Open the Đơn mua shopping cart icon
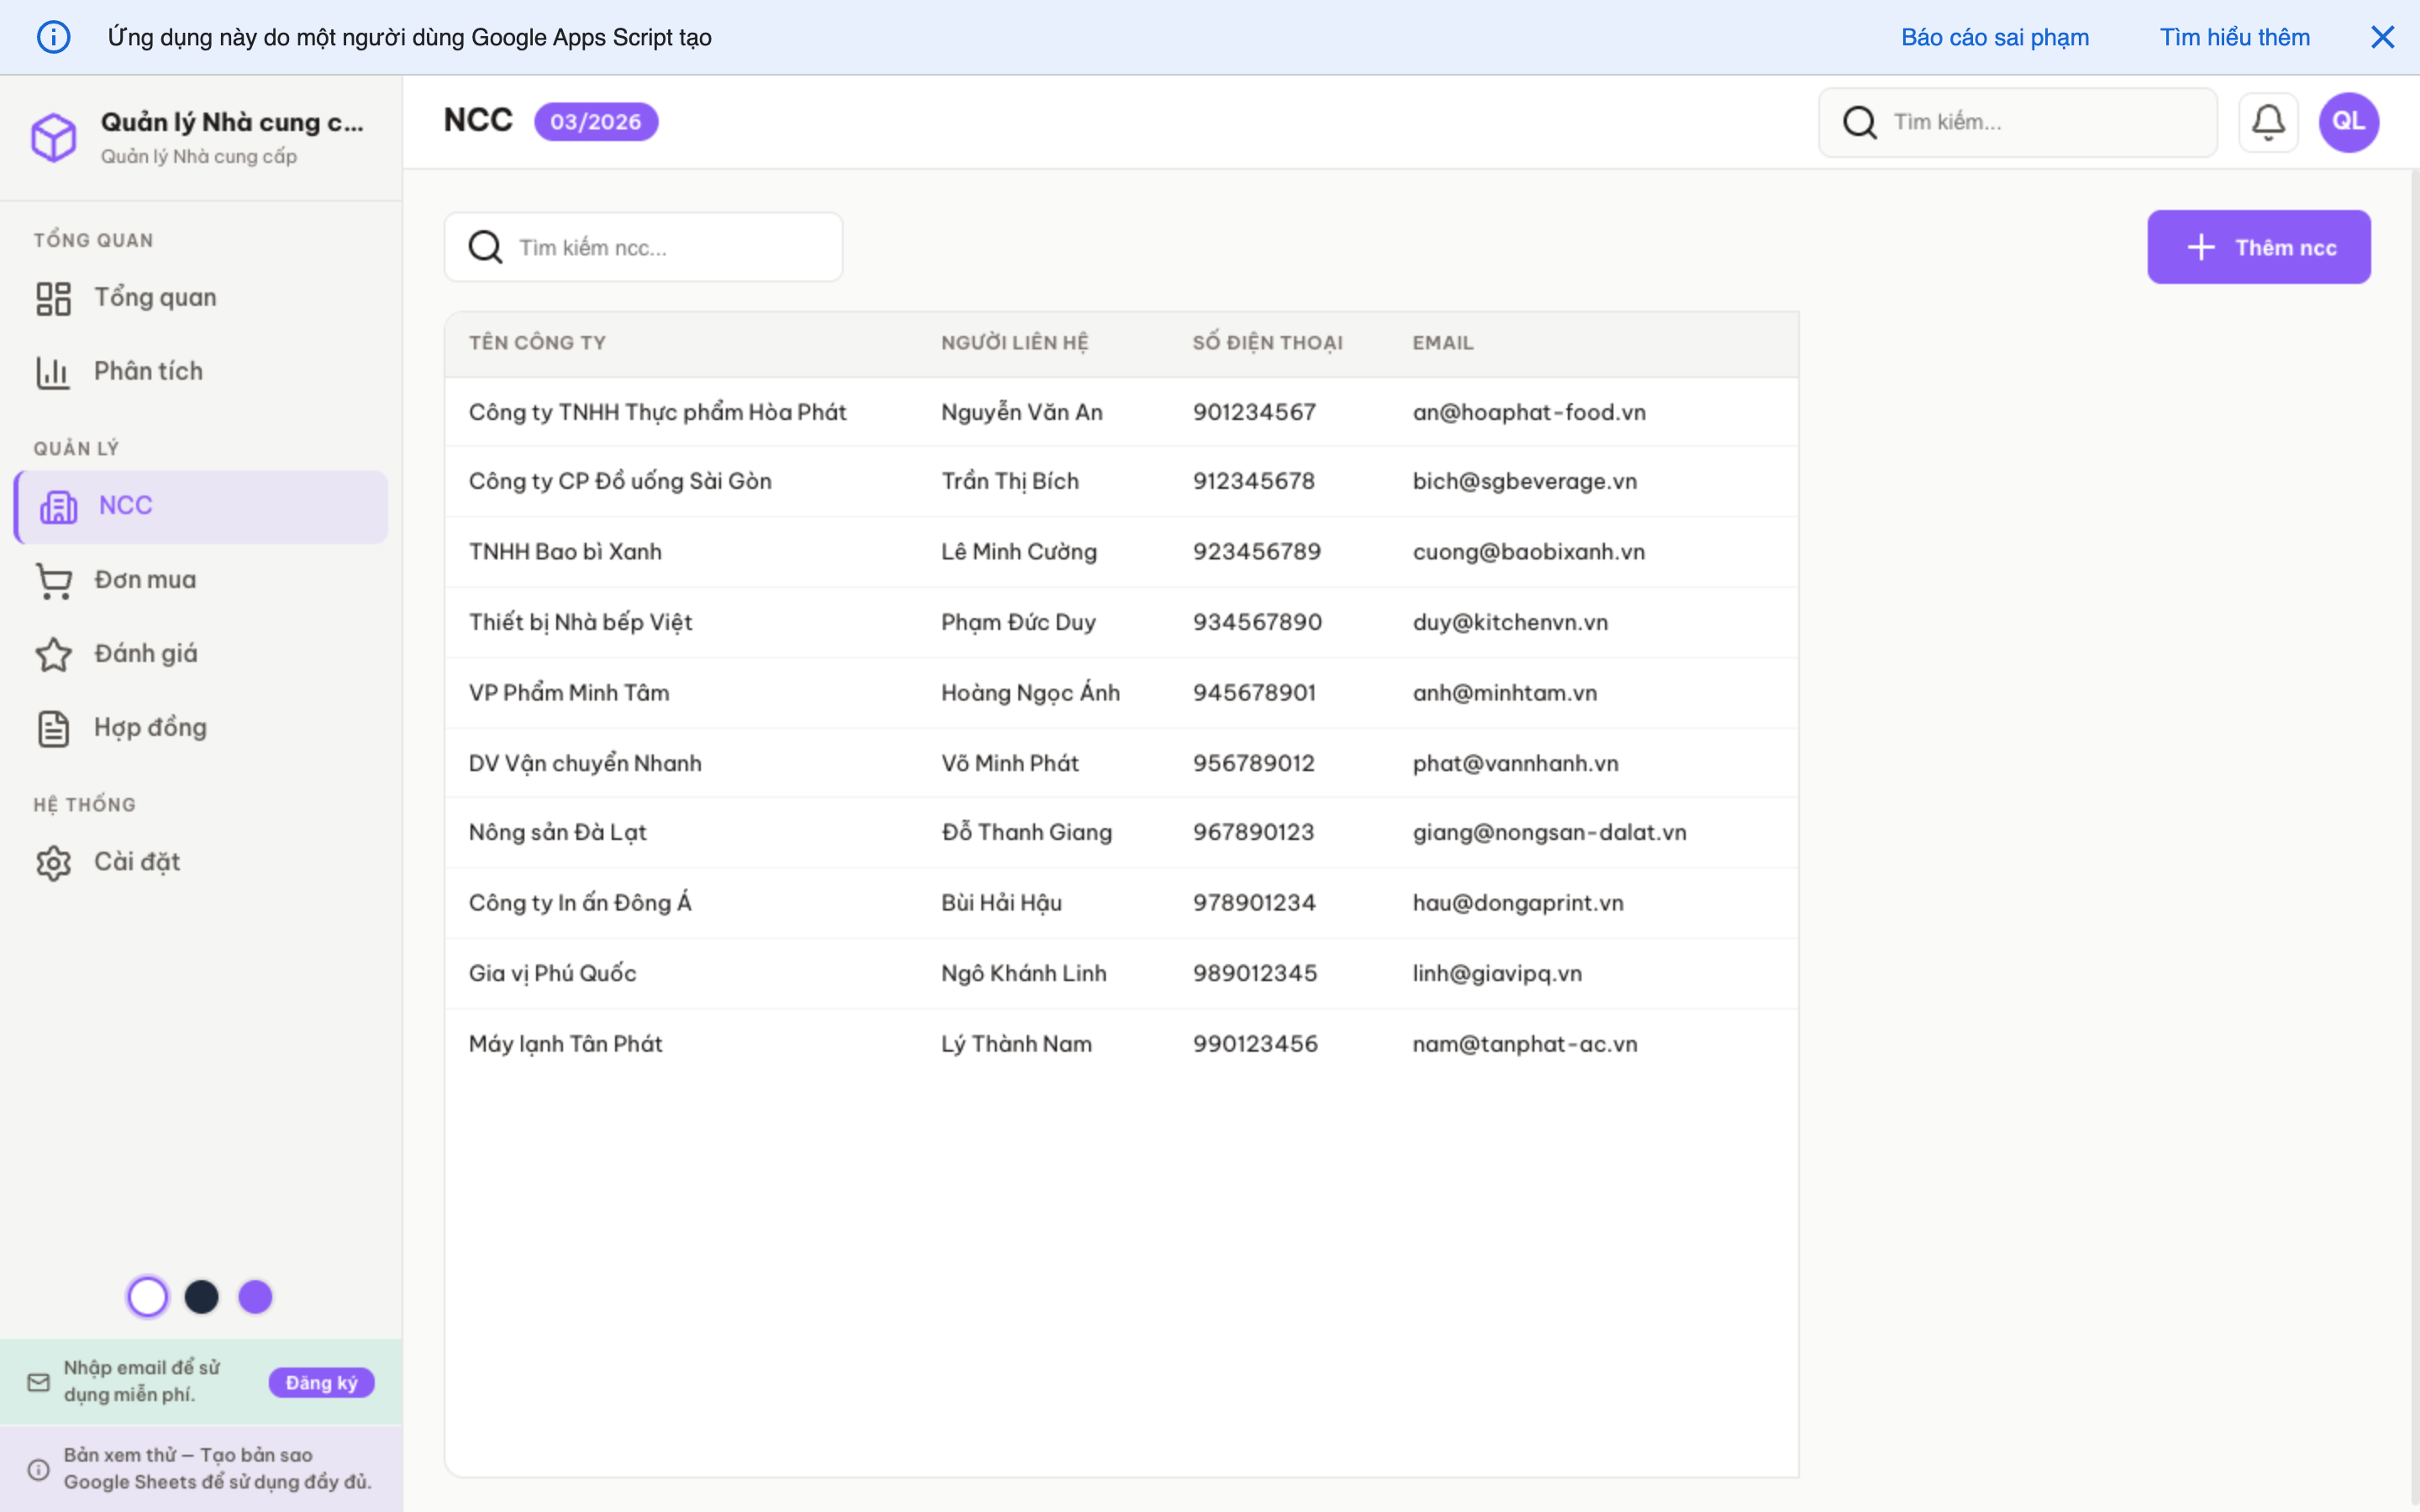This screenshot has width=2420, height=1512. coord(53,580)
